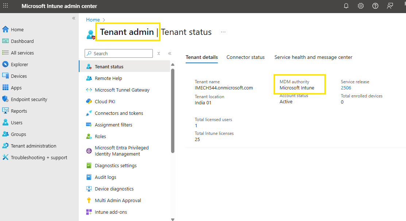The image size is (406, 221).
Task: Click the Privileged Identity Management icon
Action: click(x=89, y=151)
